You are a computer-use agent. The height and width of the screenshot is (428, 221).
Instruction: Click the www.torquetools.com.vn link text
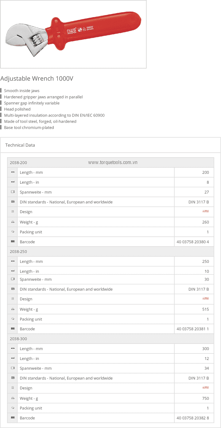tap(113, 162)
